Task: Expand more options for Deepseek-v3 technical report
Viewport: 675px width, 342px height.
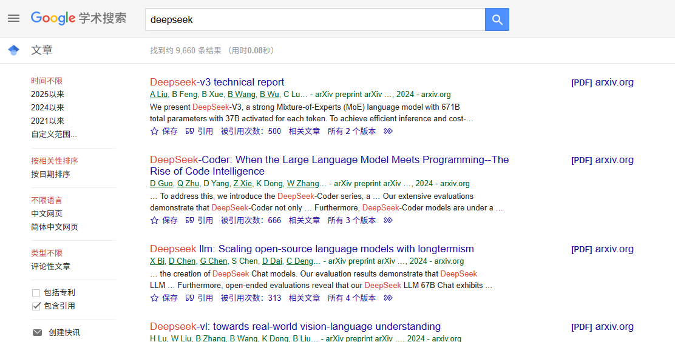Action: pyautogui.click(x=388, y=131)
